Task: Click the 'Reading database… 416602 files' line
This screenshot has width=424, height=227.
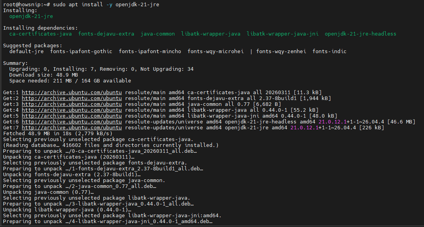Action: click(111, 145)
